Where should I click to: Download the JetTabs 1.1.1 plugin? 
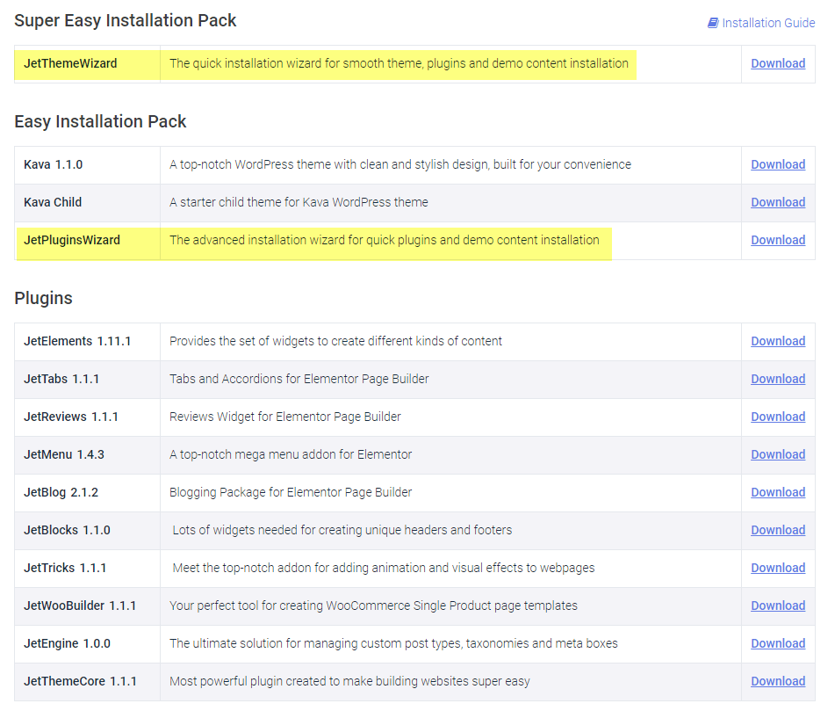pos(777,379)
